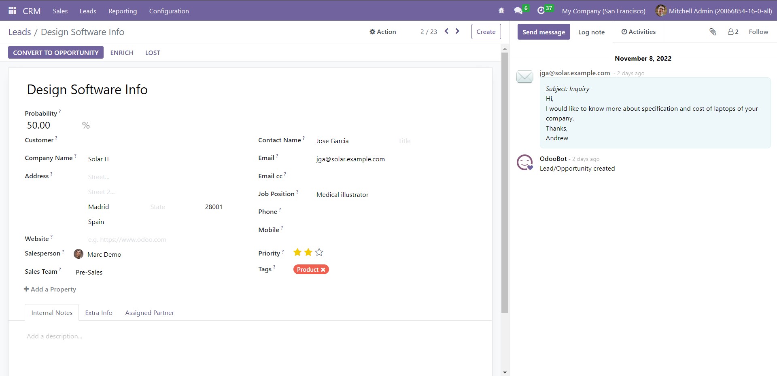Open the Action gear menu

(x=382, y=32)
